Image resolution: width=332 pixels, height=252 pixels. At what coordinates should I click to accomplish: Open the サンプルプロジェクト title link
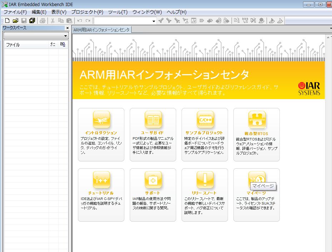(204, 133)
